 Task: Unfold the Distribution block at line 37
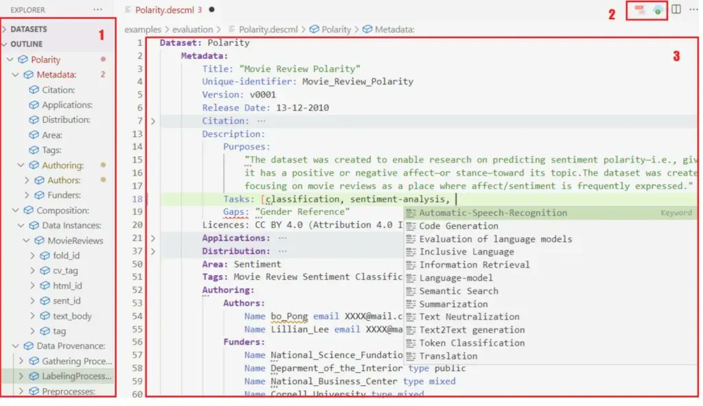pyautogui.click(x=153, y=252)
